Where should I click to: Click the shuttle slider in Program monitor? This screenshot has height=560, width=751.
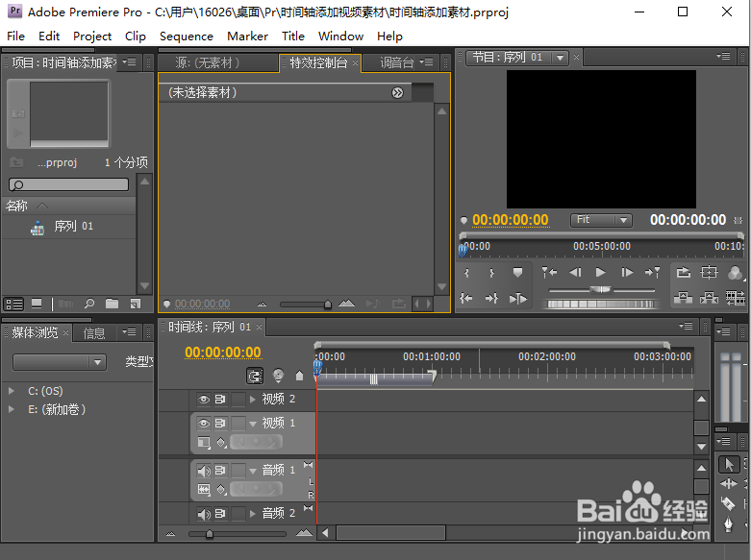point(601,289)
